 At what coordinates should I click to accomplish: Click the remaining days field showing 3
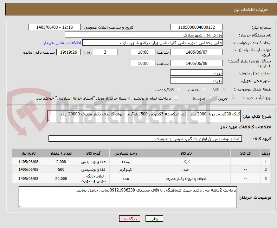click(105, 52)
